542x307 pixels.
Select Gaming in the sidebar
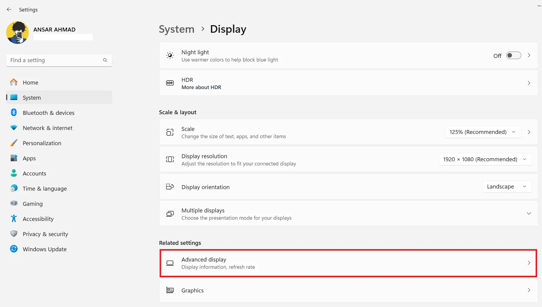pos(32,204)
